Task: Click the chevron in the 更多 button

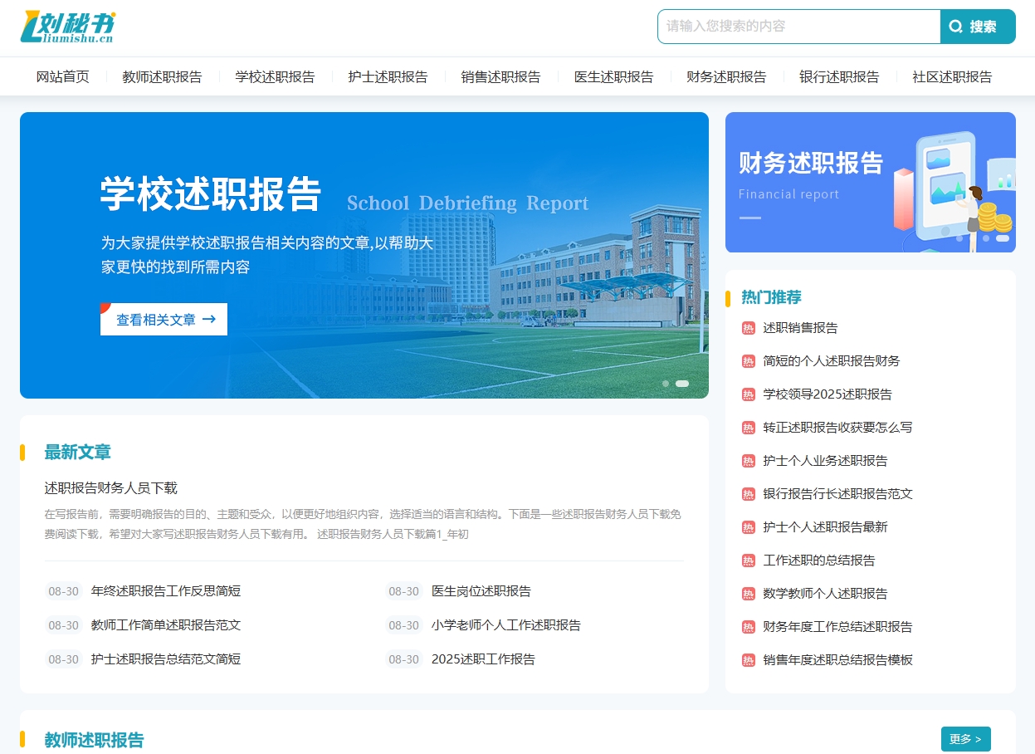Action: pos(978,739)
